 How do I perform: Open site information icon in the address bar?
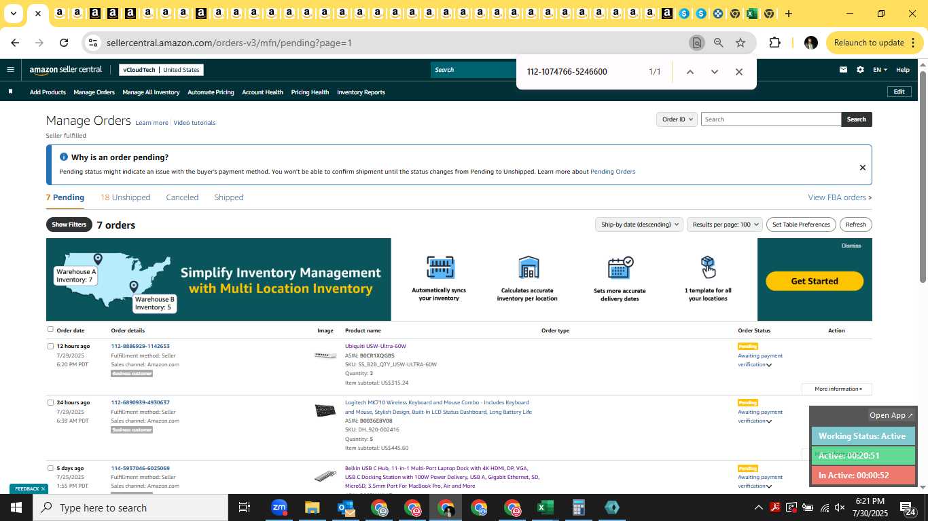point(93,43)
